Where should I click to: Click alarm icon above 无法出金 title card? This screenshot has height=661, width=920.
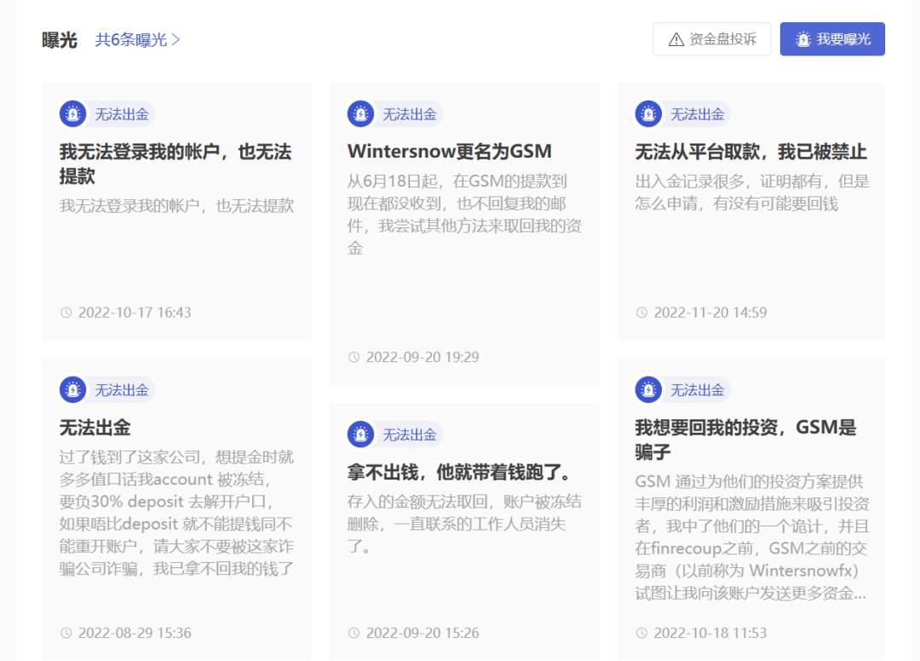pos(72,389)
